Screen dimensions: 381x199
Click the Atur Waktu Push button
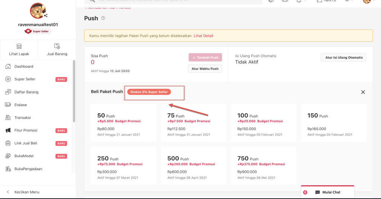pyautogui.click(x=205, y=69)
